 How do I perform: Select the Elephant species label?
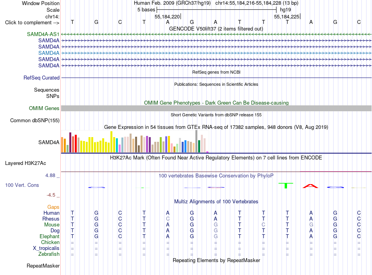tap(50, 236)
